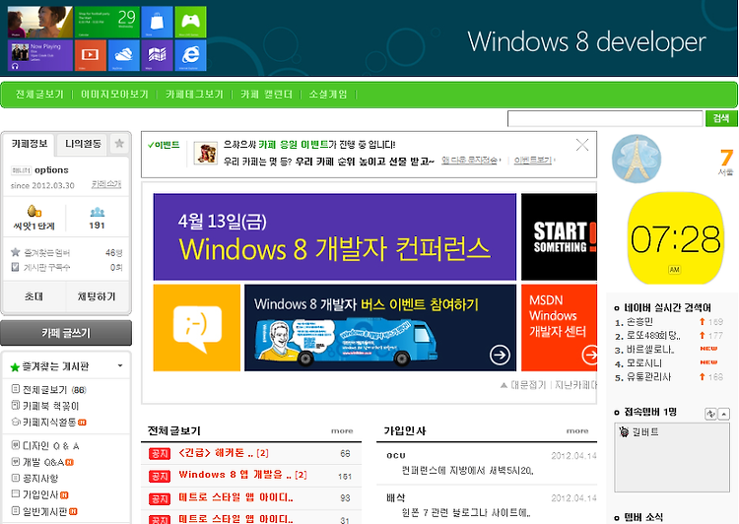Open the 공지사항 board
Screen dimensions: 739x524
tap(40, 479)
